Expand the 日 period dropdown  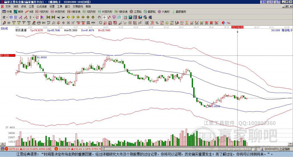(x=7, y=17)
